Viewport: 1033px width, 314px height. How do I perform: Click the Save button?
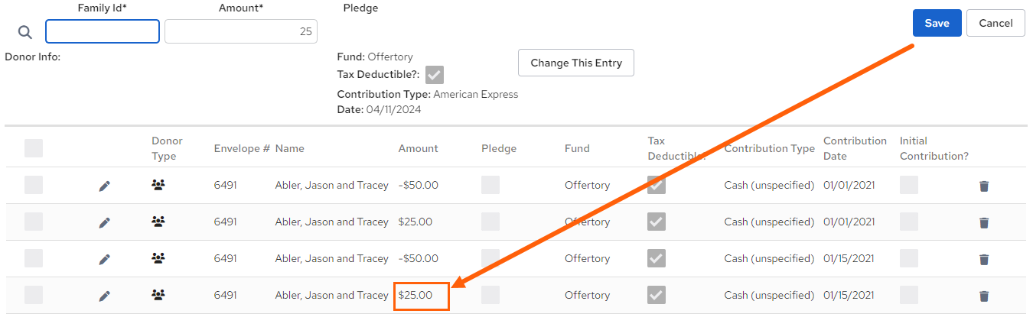[x=937, y=23]
